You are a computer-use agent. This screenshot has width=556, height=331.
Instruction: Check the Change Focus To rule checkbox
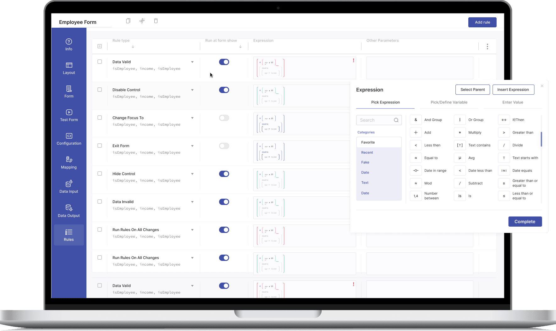(100, 118)
